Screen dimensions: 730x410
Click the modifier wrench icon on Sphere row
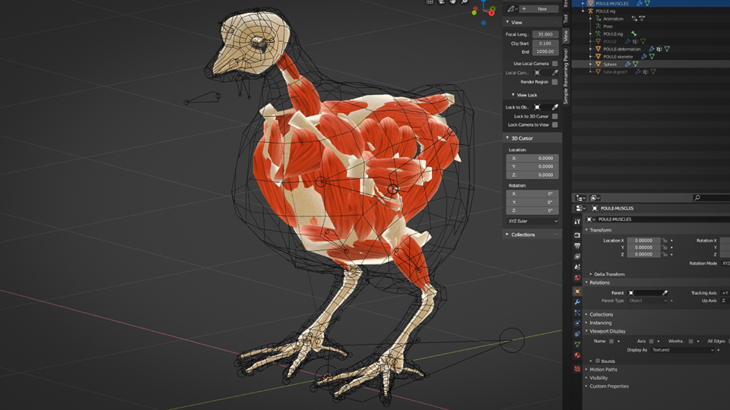click(x=627, y=64)
